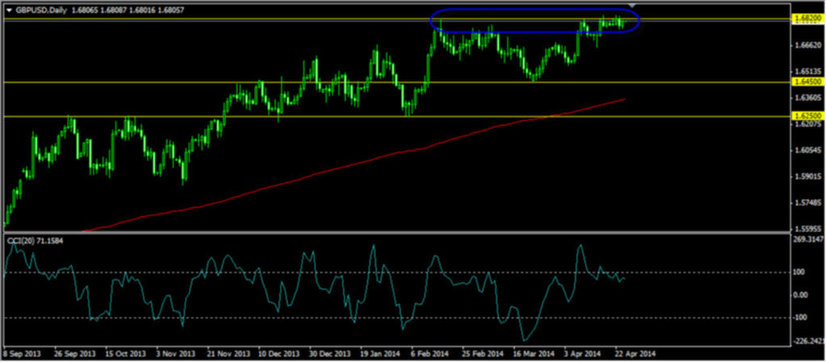This screenshot has height=362, width=826.
Task: Click the 1.63605 price scale value
Action: point(808,98)
